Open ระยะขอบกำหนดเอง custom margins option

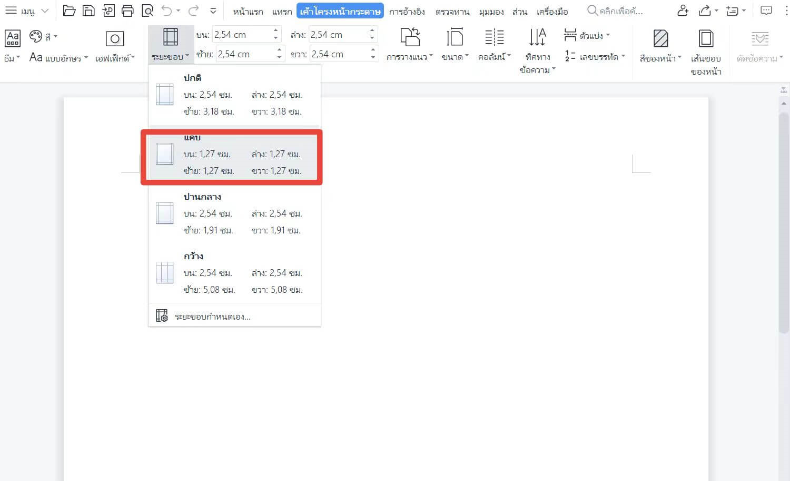tap(234, 316)
